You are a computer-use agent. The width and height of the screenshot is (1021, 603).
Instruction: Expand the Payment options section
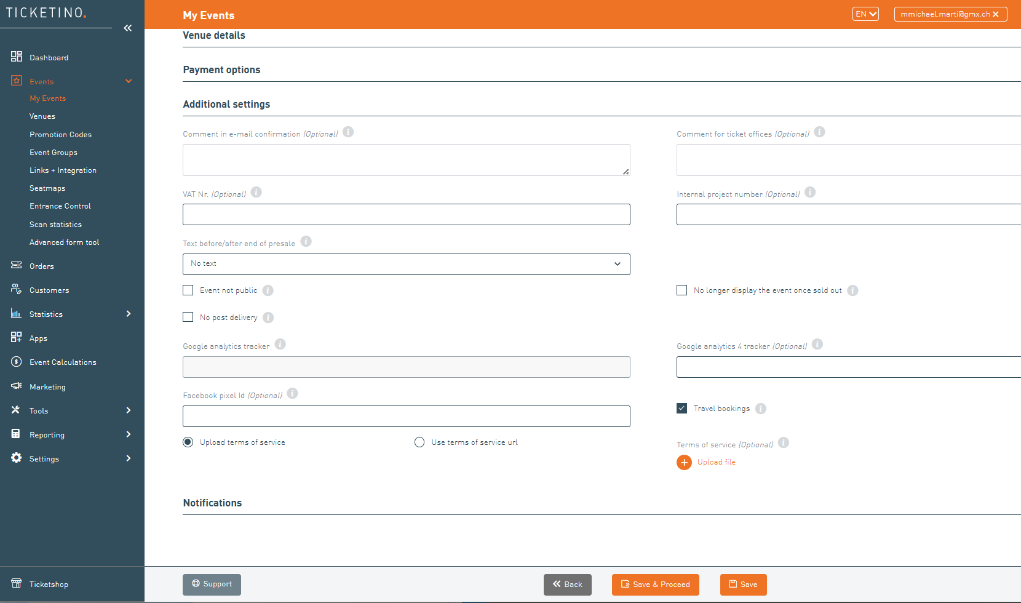(221, 70)
